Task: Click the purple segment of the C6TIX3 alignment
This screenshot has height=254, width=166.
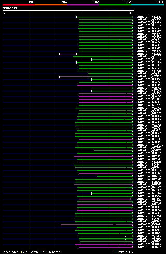Action: (74, 77)
